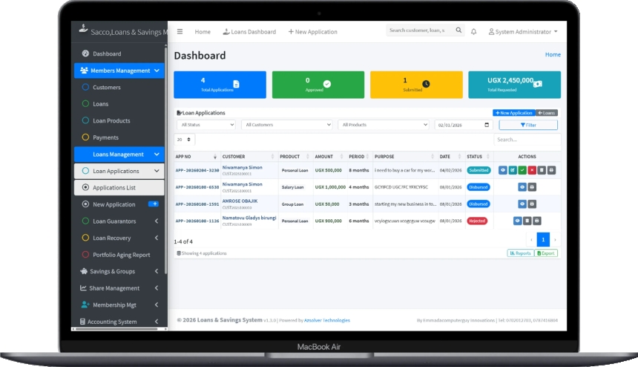
Task: Click the hamburger sidebar toggle icon
Action: coord(180,32)
